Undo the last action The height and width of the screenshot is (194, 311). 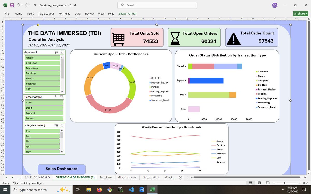(x=18, y=5)
